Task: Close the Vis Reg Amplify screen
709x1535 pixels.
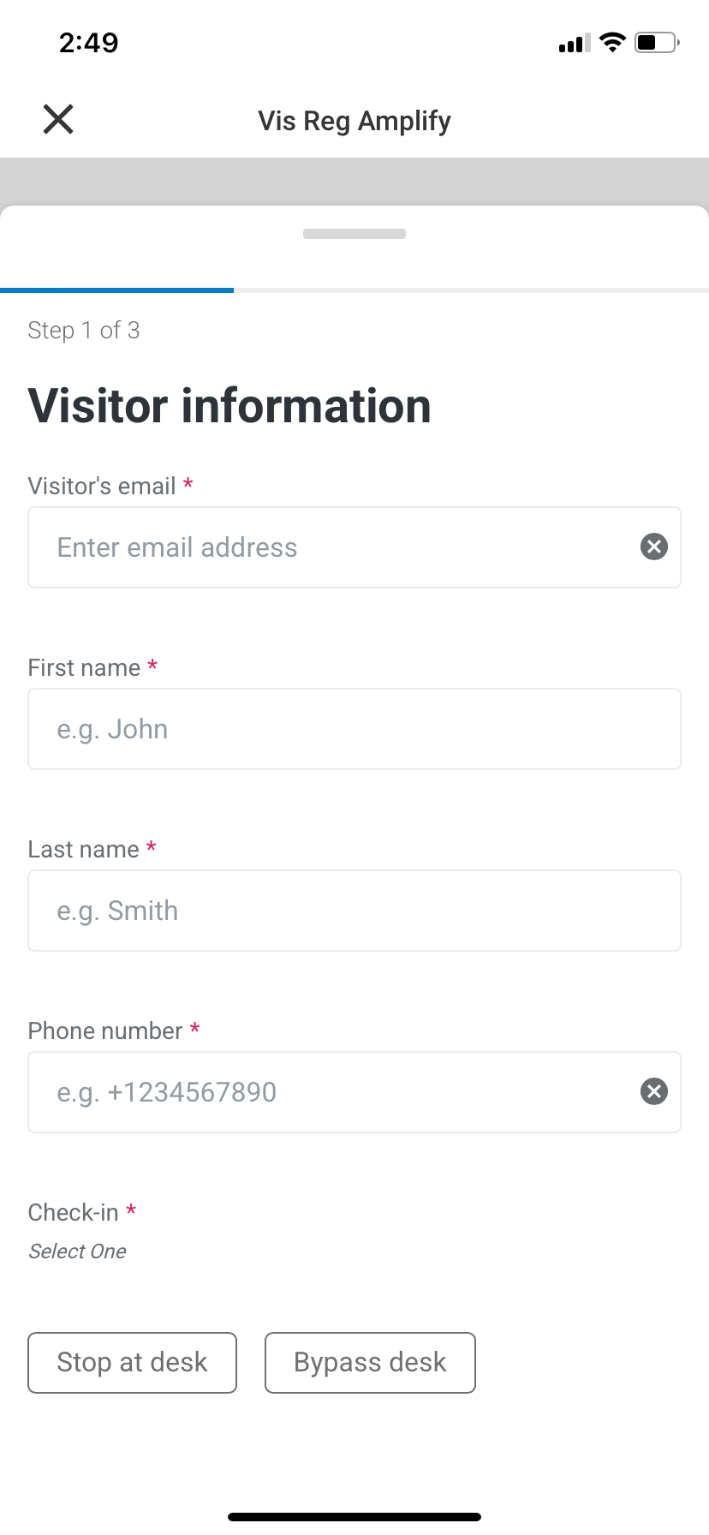Action: (58, 119)
